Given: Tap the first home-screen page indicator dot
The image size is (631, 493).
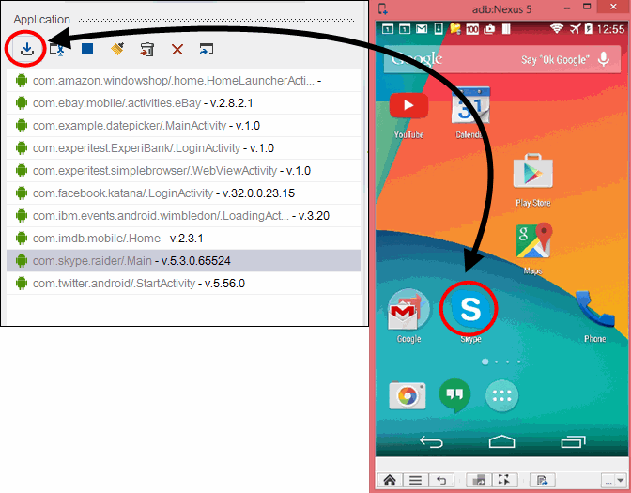Looking at the screenshot, I should coord(485,362).
